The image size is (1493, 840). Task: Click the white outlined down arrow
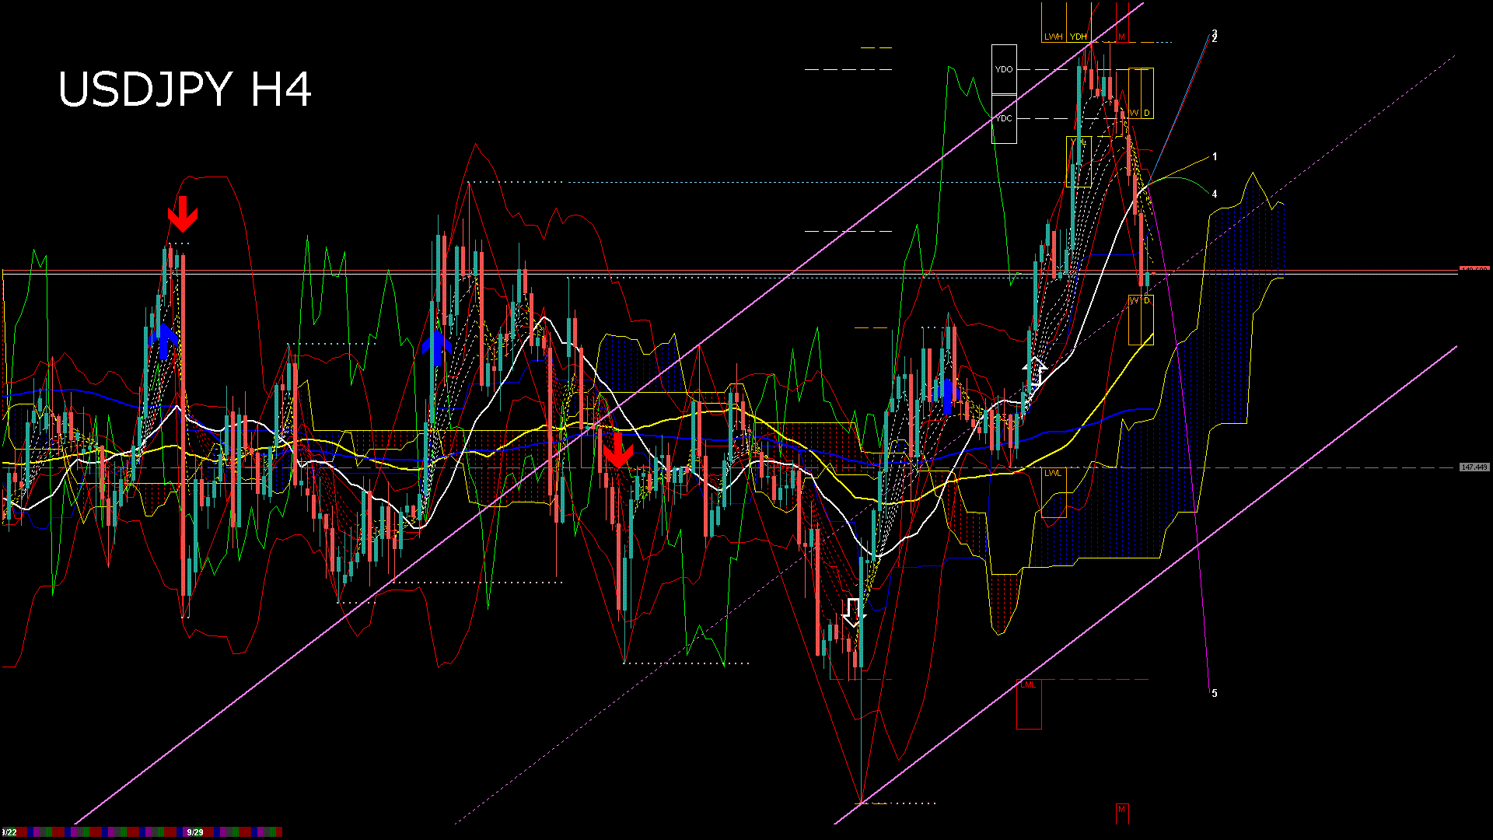pos(854,612)
